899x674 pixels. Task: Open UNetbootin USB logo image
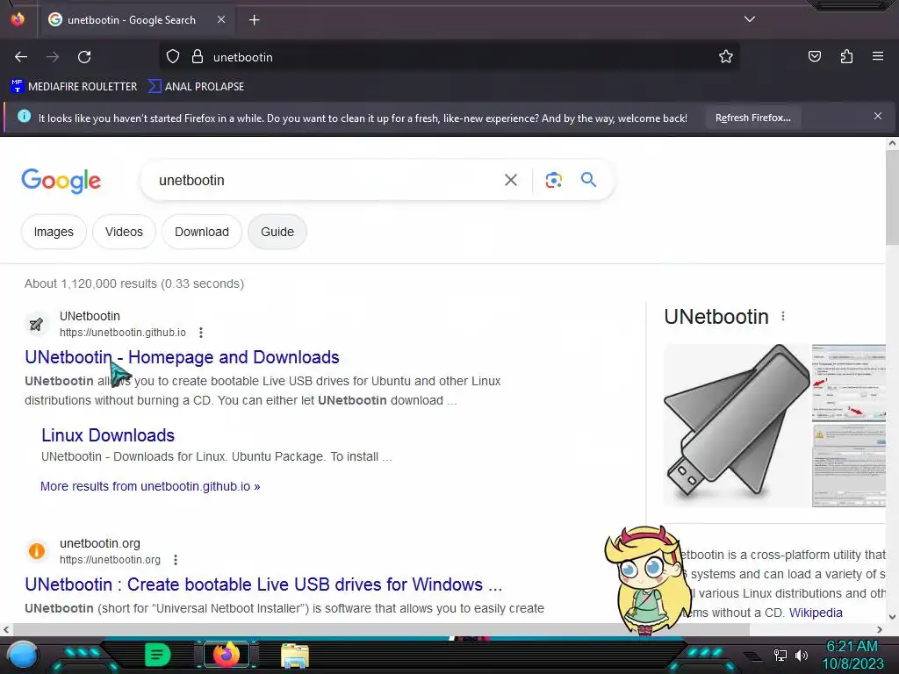point(737,426)
